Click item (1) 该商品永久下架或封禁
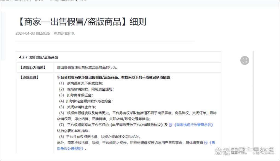The width and height of the screenshot is (280, 161). 81,83
